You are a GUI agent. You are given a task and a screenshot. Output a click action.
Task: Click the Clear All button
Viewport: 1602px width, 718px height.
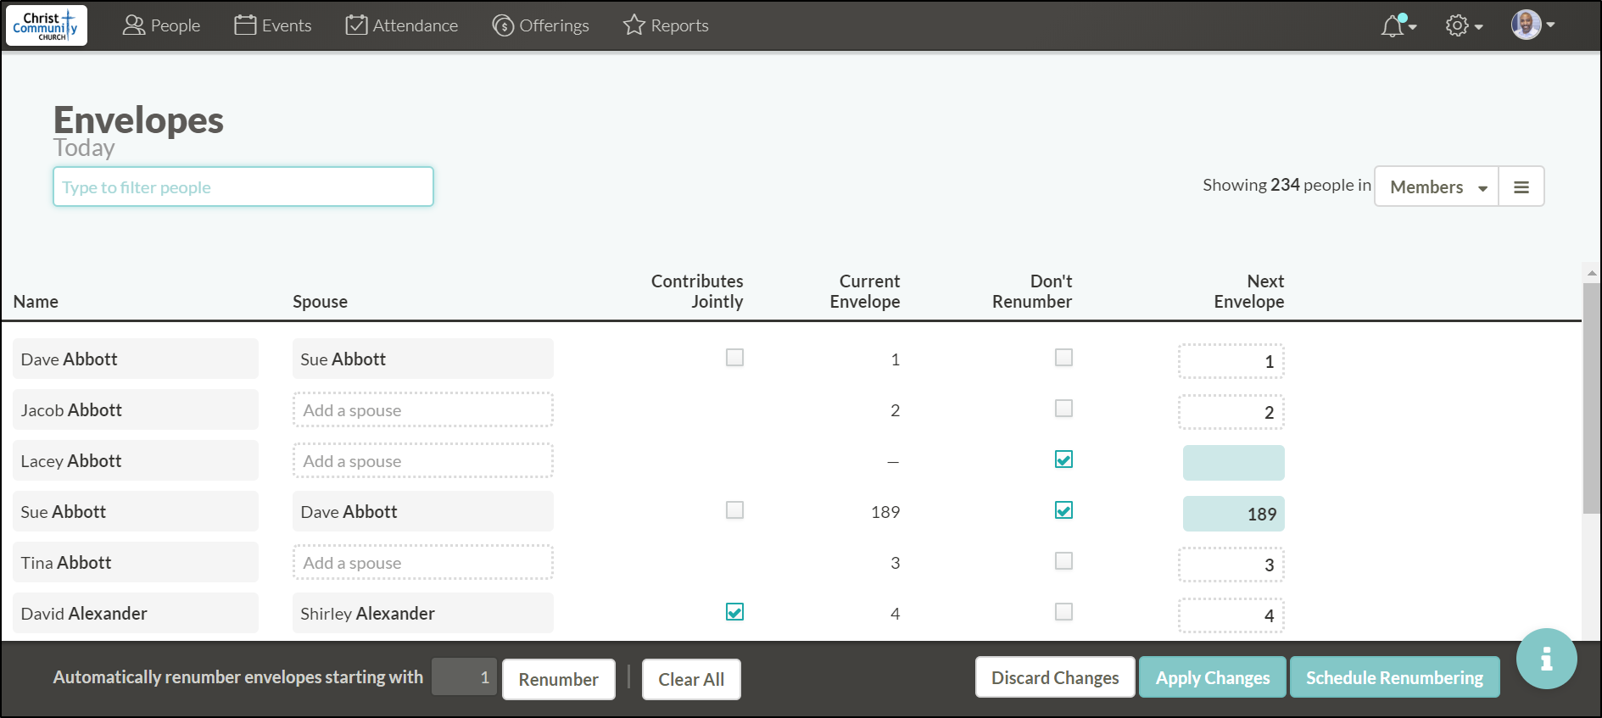[691, 679]
